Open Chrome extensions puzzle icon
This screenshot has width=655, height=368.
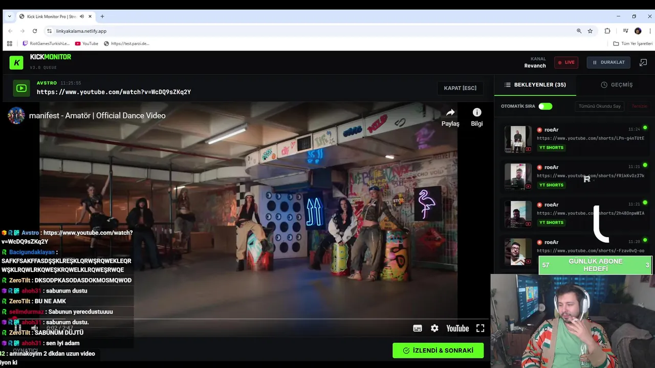click(x=607, y=31)
